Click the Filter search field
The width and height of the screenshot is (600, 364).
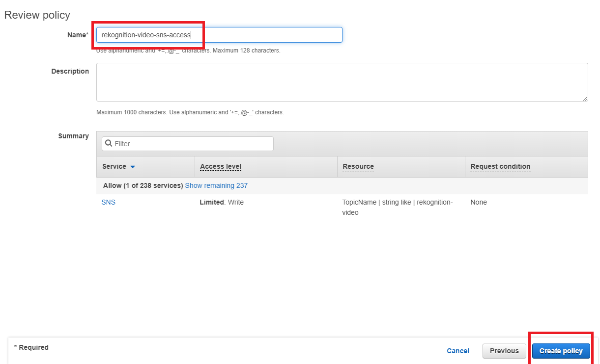(x=192, y=144)
